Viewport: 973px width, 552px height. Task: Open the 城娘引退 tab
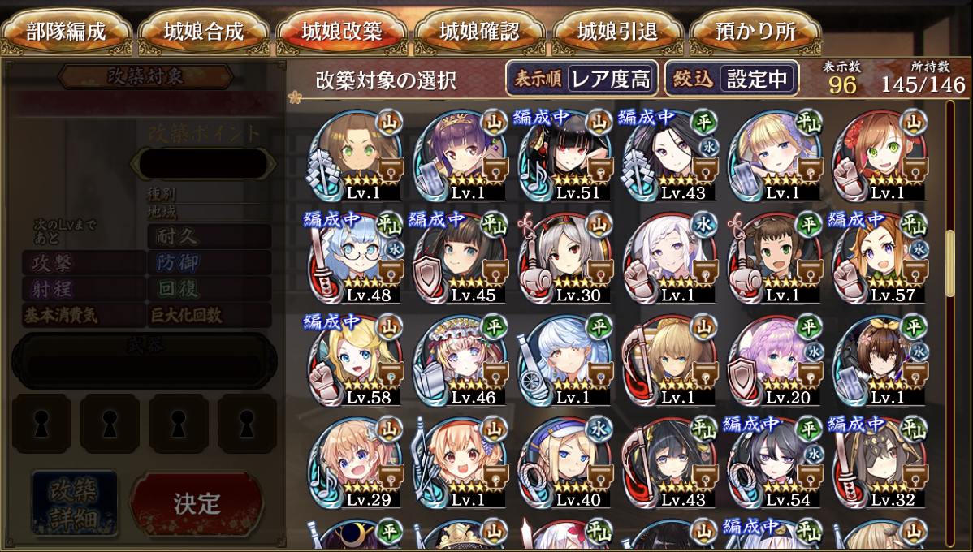click(617, 32)
